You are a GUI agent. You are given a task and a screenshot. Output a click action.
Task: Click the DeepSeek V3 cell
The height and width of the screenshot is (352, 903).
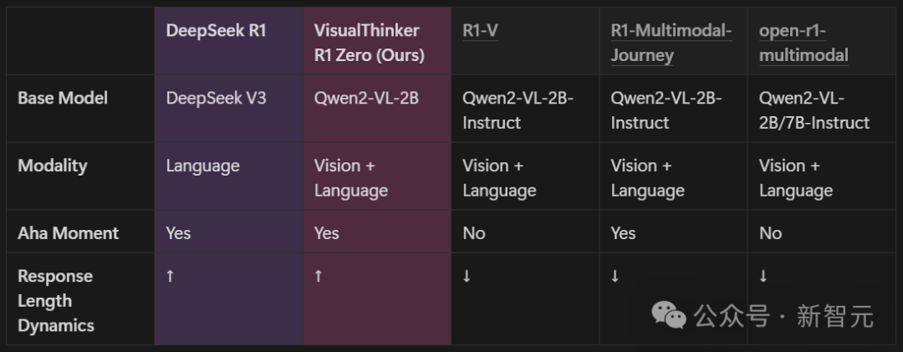(x=216, y=98)
